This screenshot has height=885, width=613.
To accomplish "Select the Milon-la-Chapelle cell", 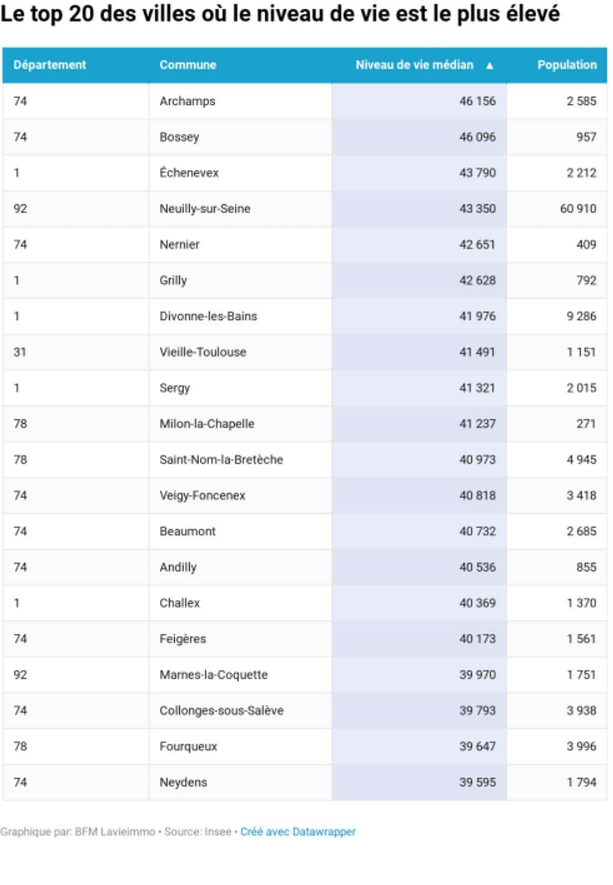I will (x=207, y=424).
